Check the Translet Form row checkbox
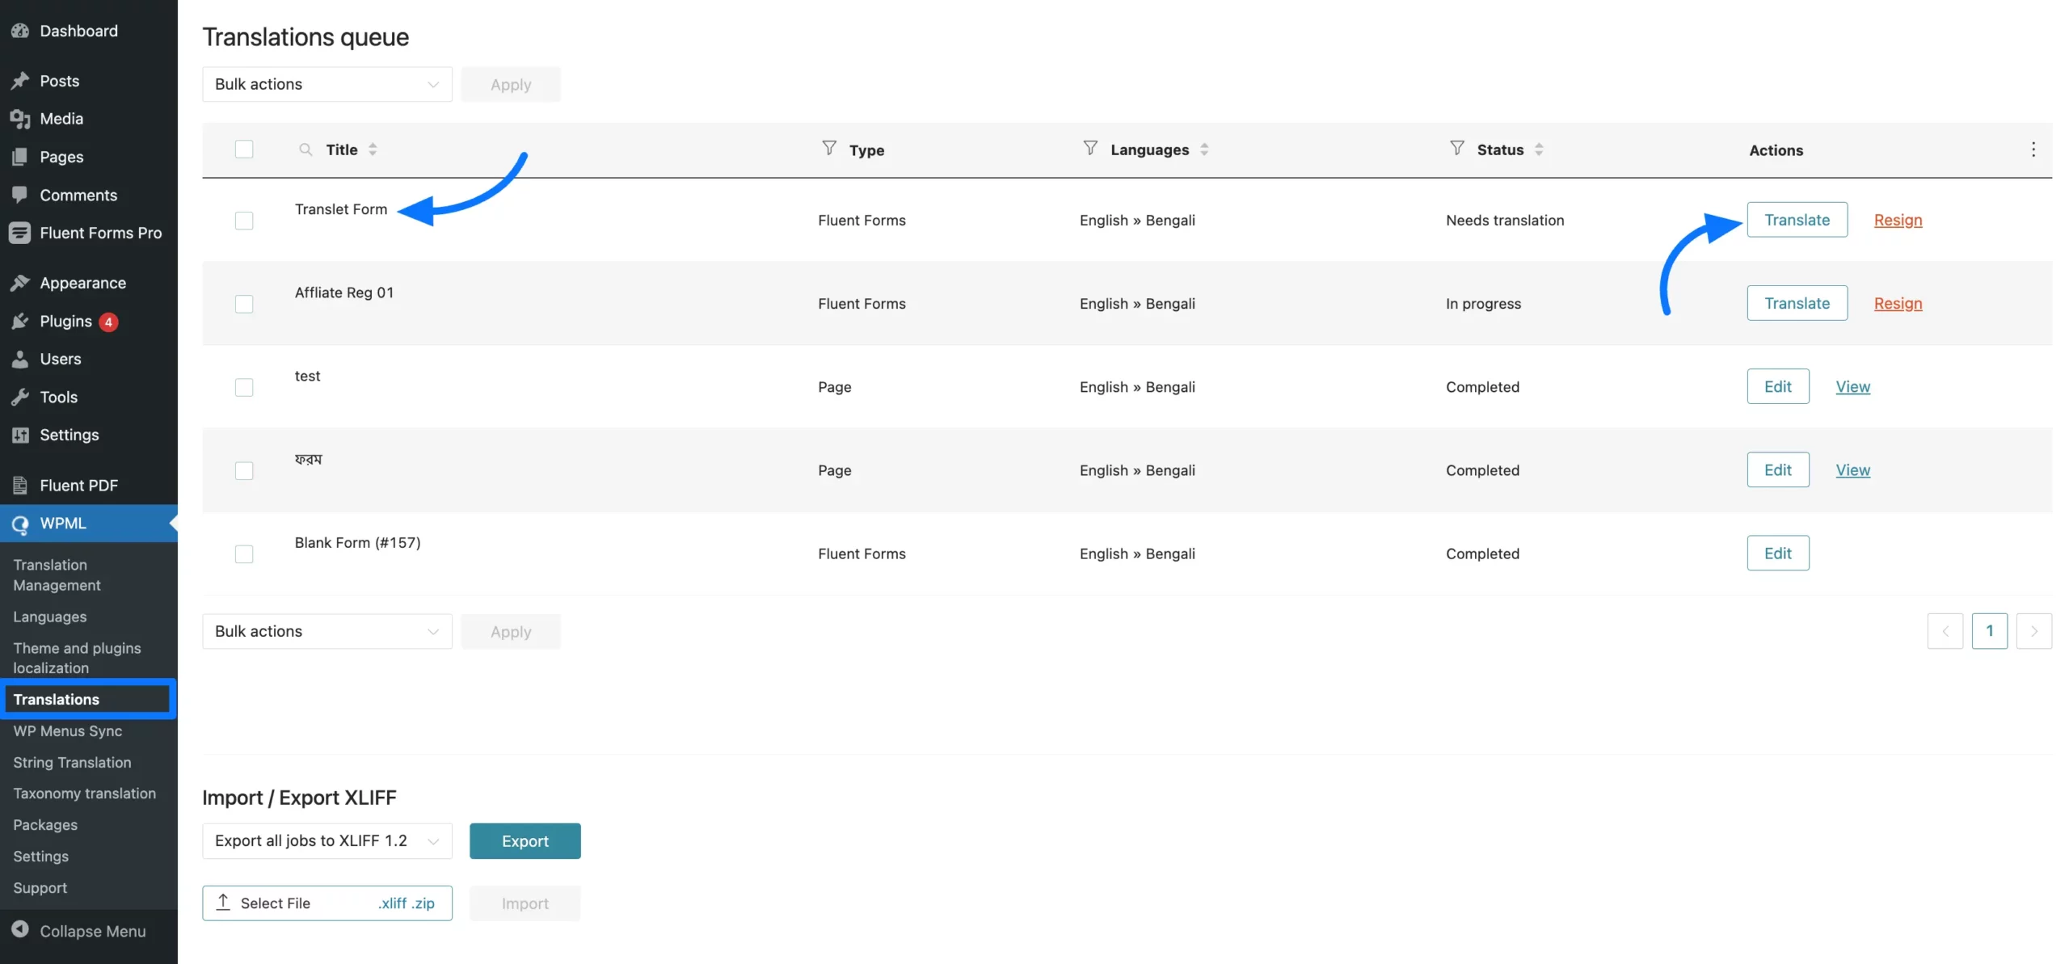This screenshot has height=964, width=2069. [x=244, y=221]
